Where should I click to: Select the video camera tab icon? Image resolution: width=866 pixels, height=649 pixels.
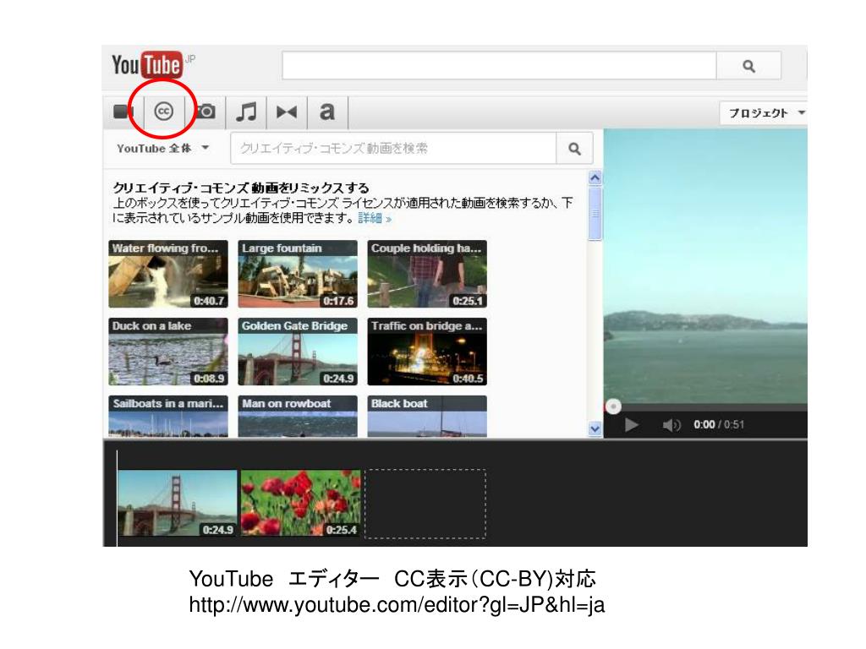(123, 112)
